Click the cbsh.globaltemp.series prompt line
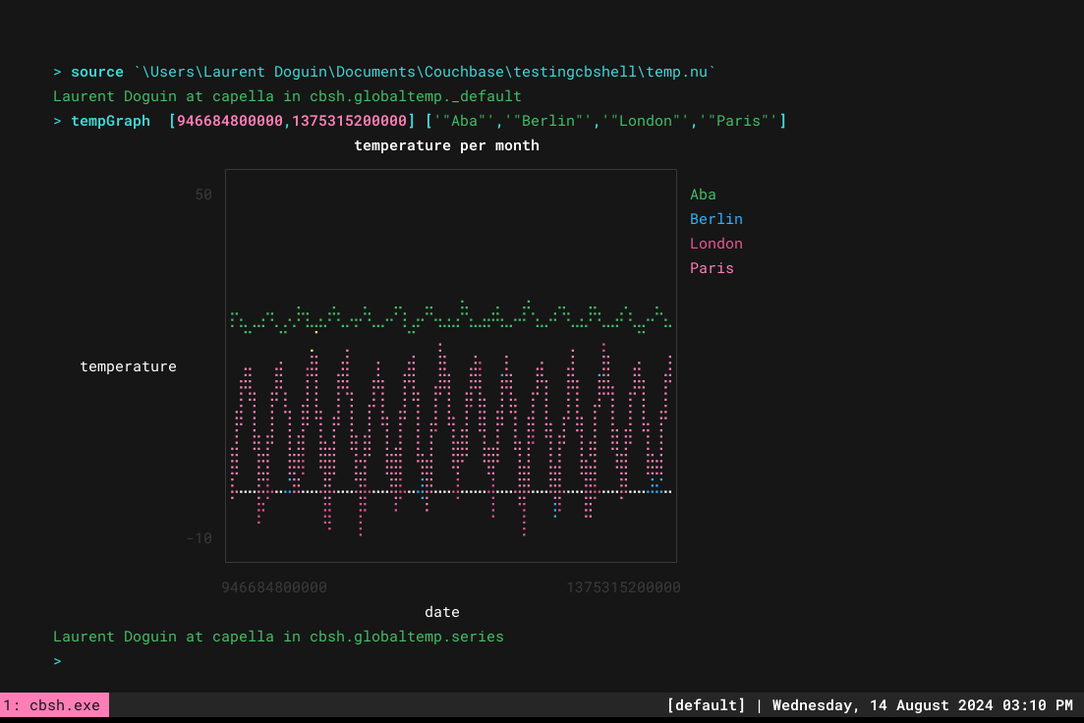Image resolution: width=1084 pixels, height=723 pixels. pyautogui.click(x=278, y=637)
